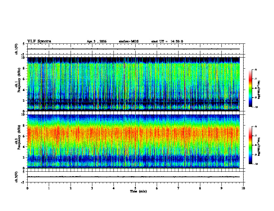The height and width of the screenshot is (211, 274).
Task: Click the "4" kHz tick on ch.2 axis
Action: [24, 147]
